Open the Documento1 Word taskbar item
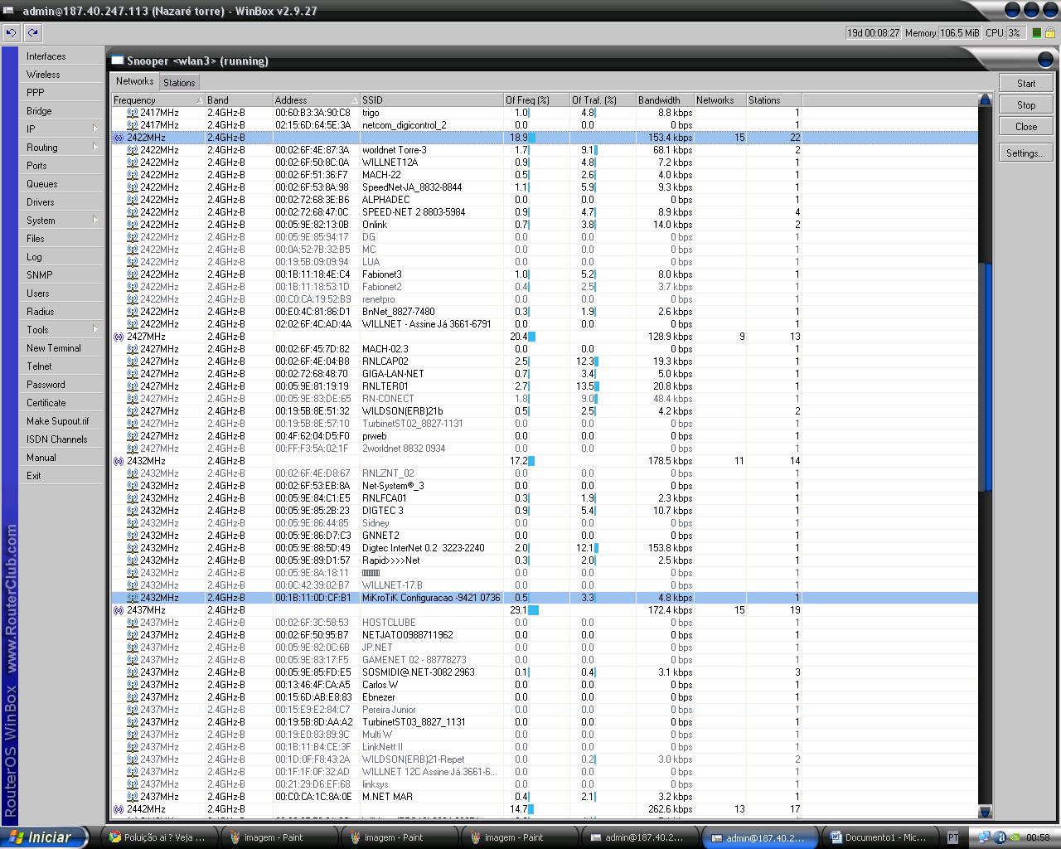This screenshot has width=1061, height=849. [x=881, y=837]
